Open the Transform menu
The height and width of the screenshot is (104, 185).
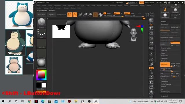pos(58,8)
